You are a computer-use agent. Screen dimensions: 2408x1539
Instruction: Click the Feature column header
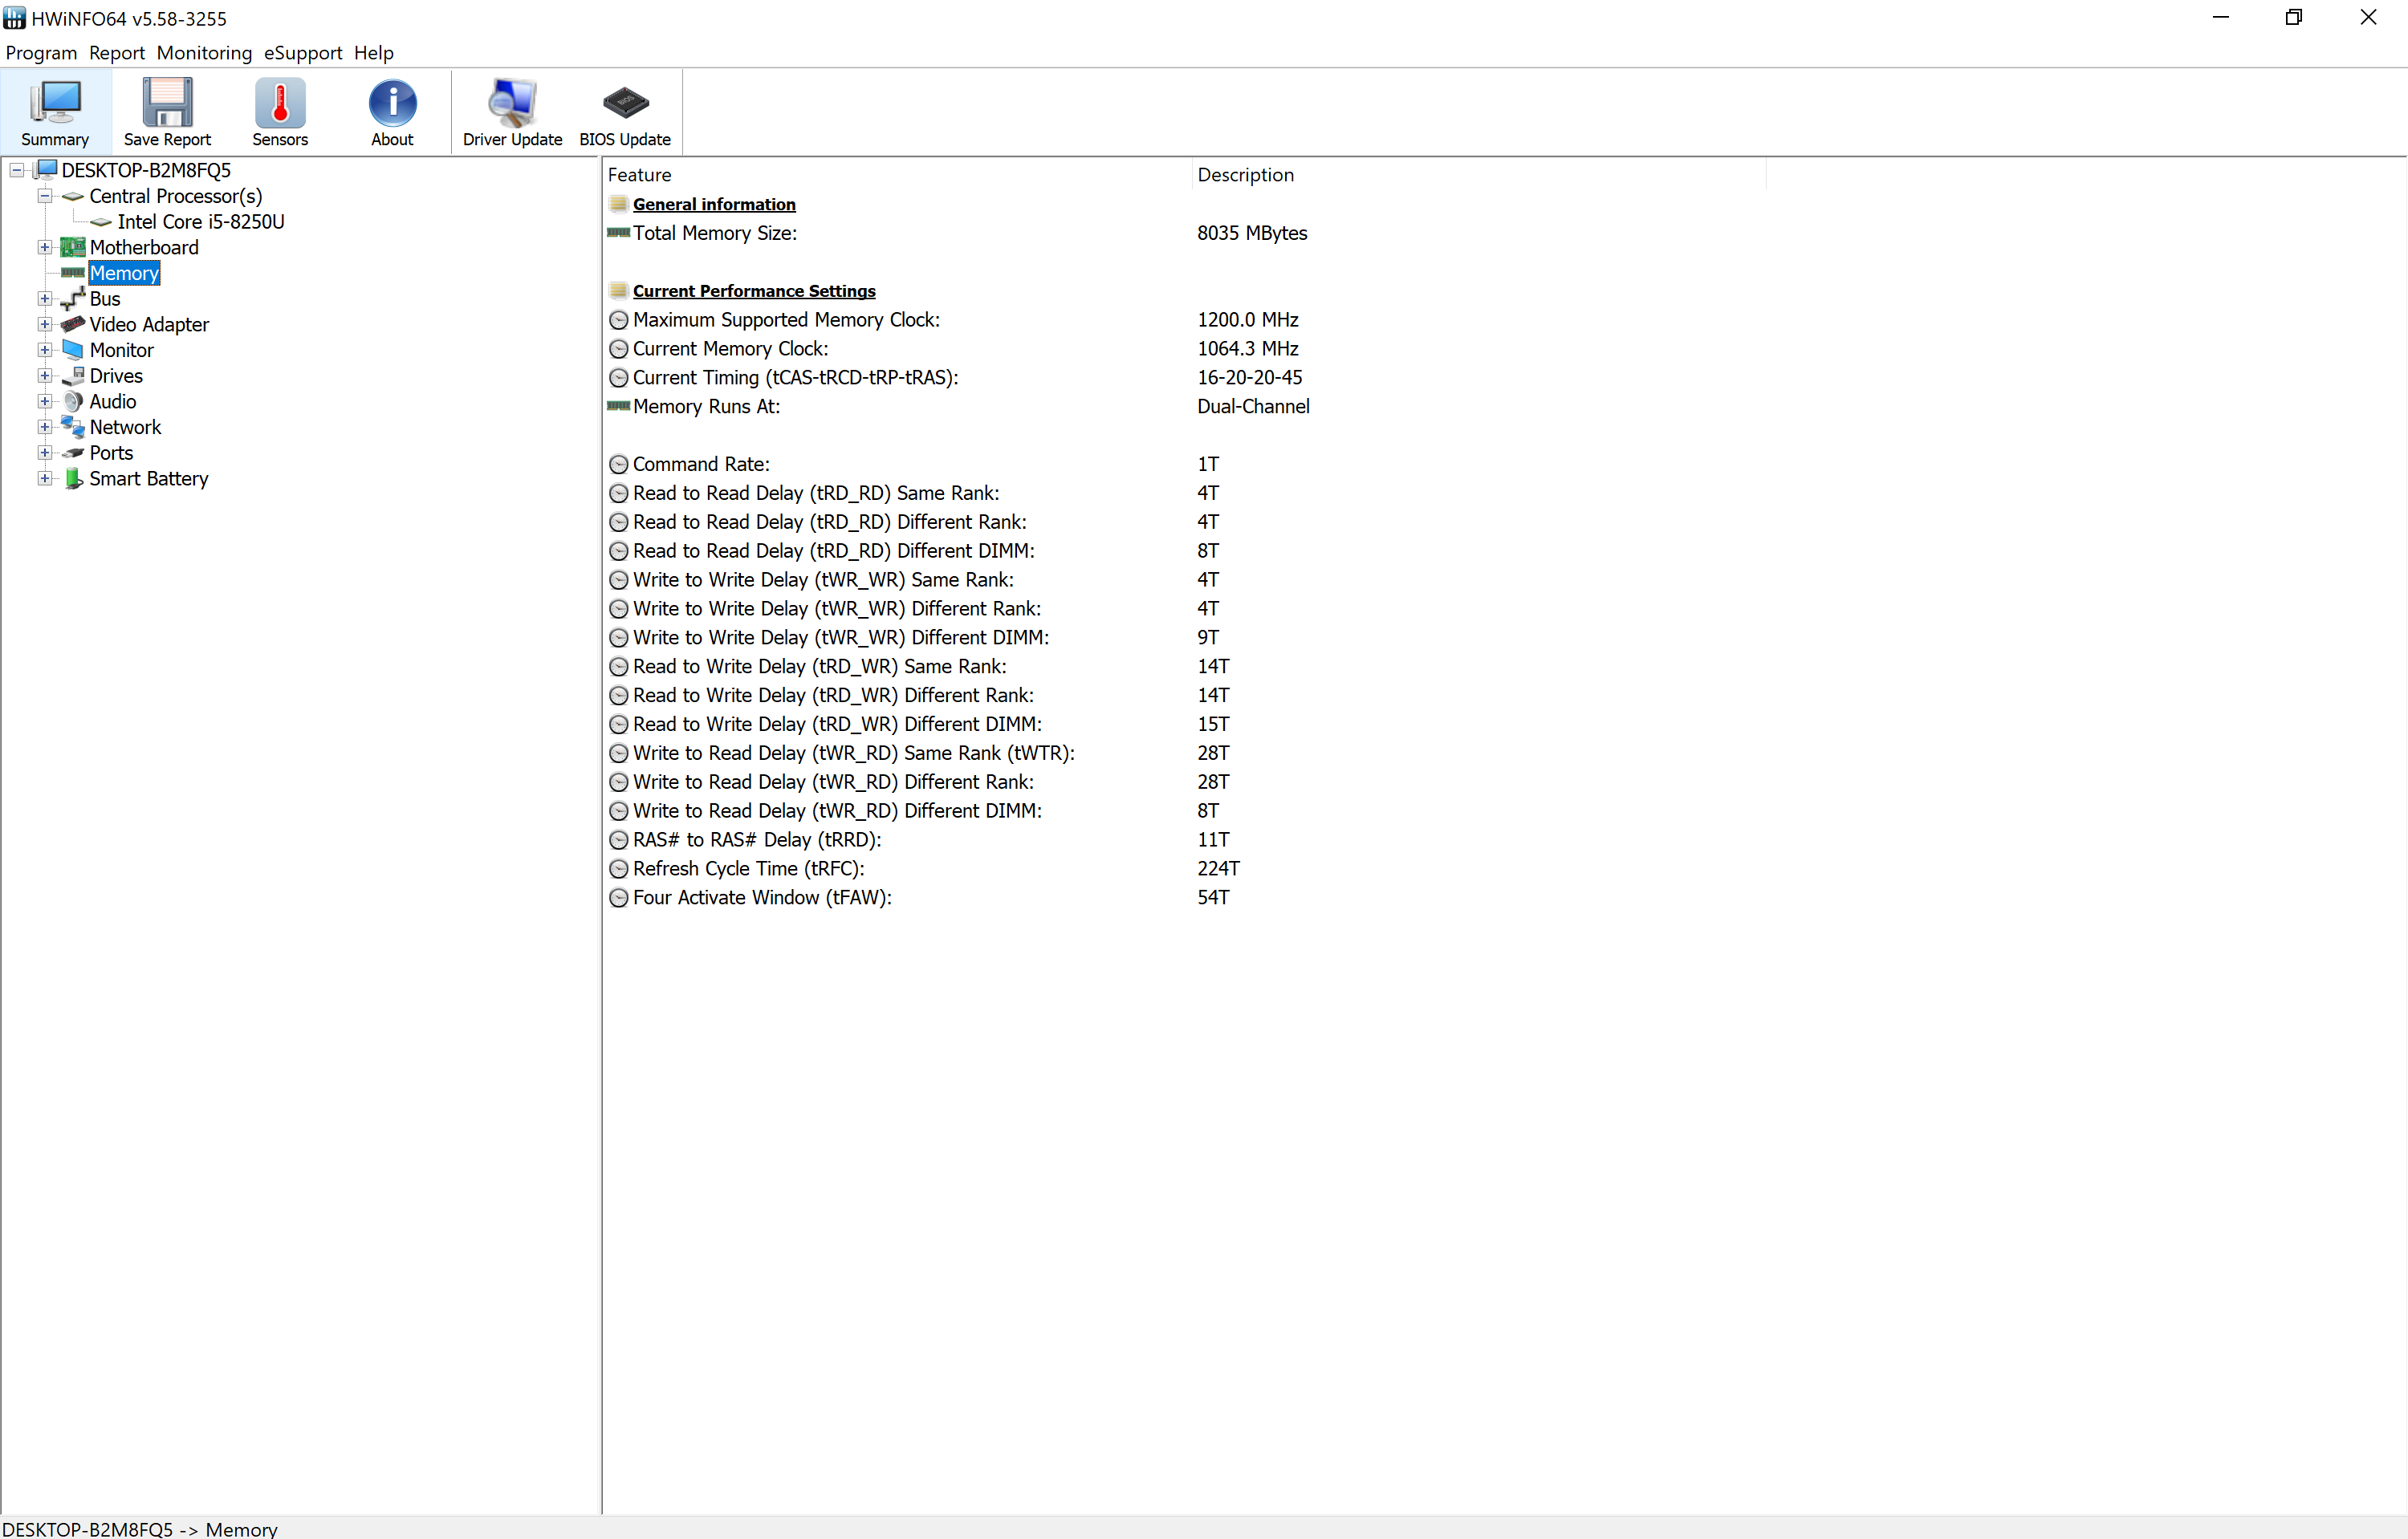(897, 175)
